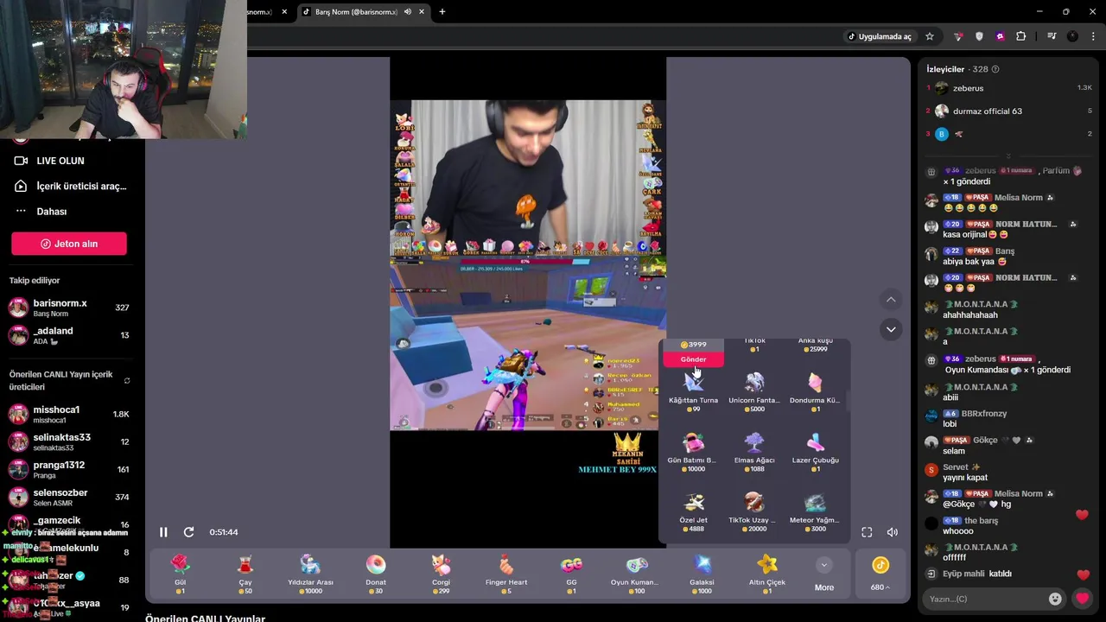Open the emoji picker in chat
The width and height of the screenshot is (1106, 622).
coord(1055,599)
